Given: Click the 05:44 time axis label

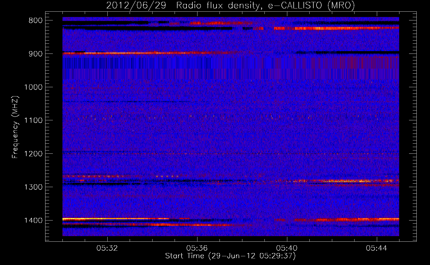Looking at the screenshot, I should point(377,248).
